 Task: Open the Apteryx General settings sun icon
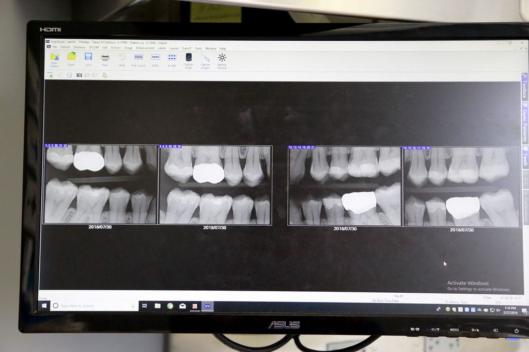222,61
